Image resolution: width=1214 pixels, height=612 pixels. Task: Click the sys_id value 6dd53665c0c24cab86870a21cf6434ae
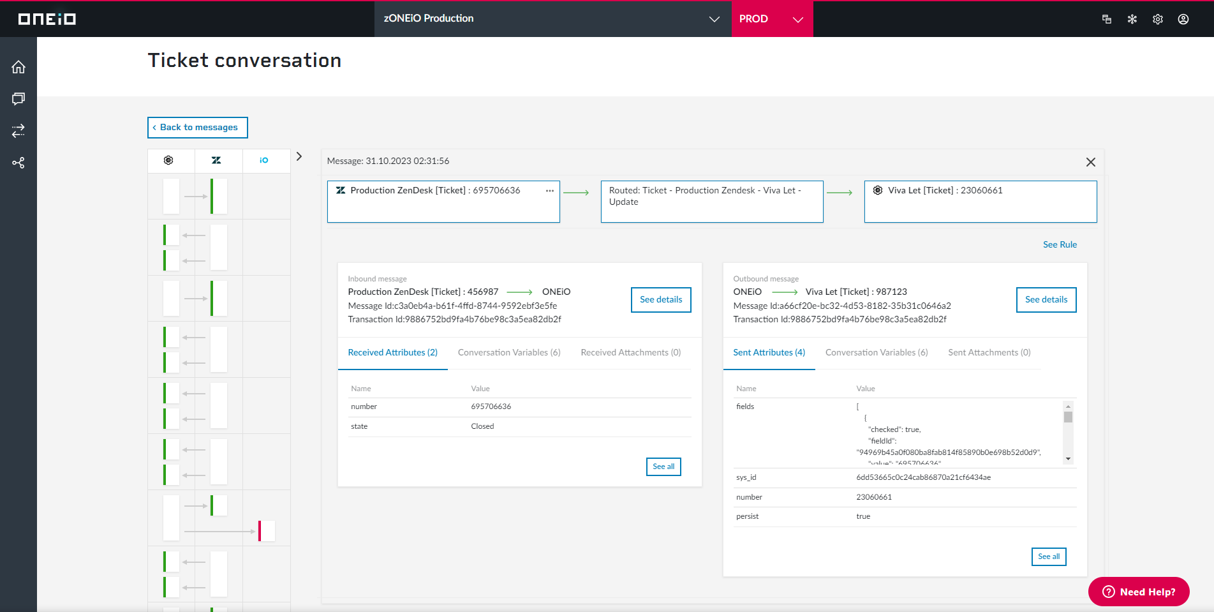[x=924, y=477]
